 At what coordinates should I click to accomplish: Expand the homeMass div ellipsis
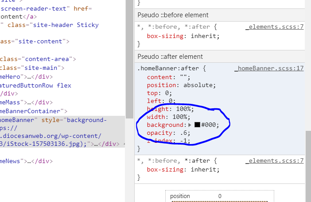pos(27,102)
